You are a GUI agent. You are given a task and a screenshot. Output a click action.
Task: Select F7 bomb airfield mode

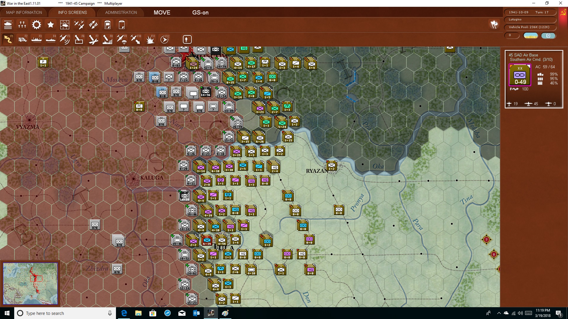coord(93,39)
